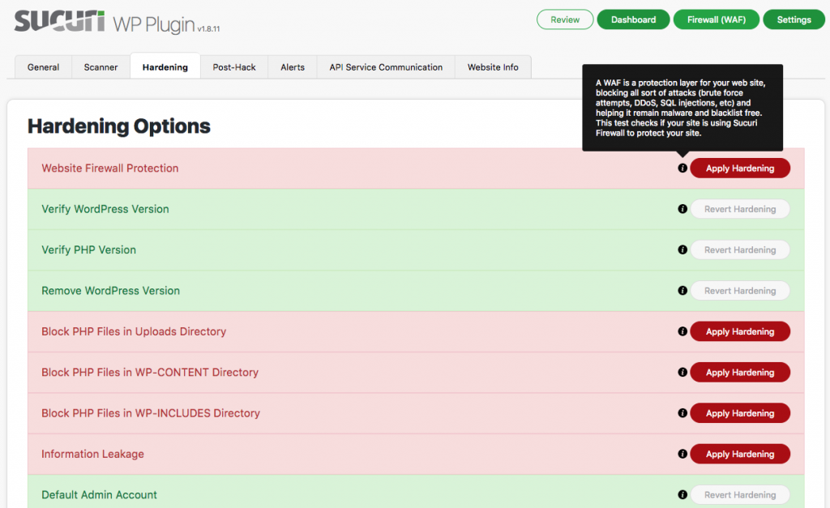This screenshot has height=508, width=830.
Task: Click info icon beside Remove WordPress Version
Action: (x=682, y=291)
